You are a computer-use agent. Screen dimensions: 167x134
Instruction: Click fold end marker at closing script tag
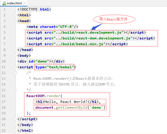point(16,119)
